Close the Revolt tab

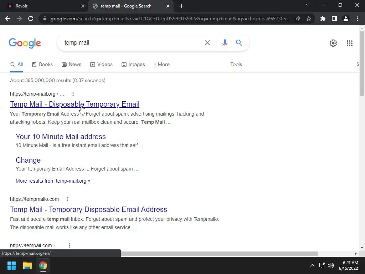(83, 6)
